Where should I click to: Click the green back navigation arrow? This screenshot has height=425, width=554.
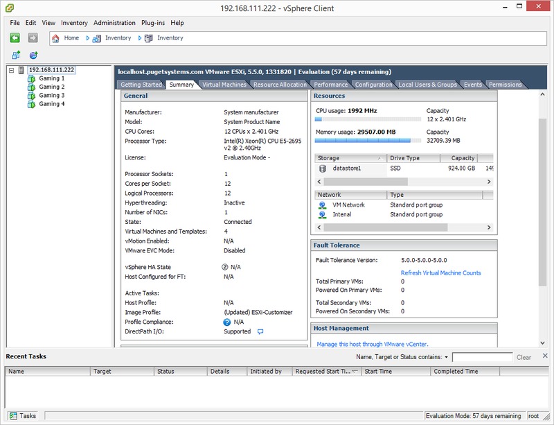pos(15,37)
